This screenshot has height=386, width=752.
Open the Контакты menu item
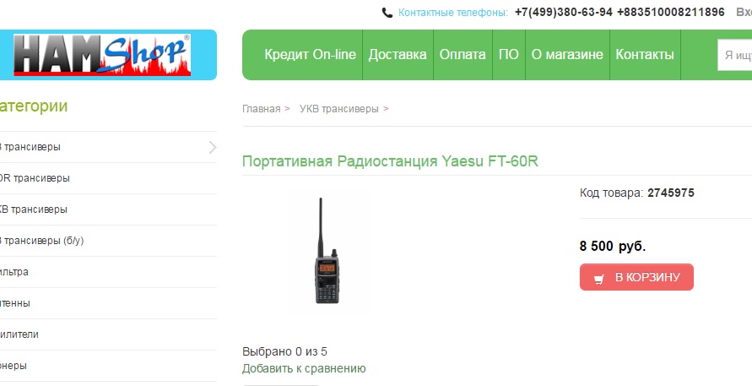pyautogui.click(x=645, y=55)
